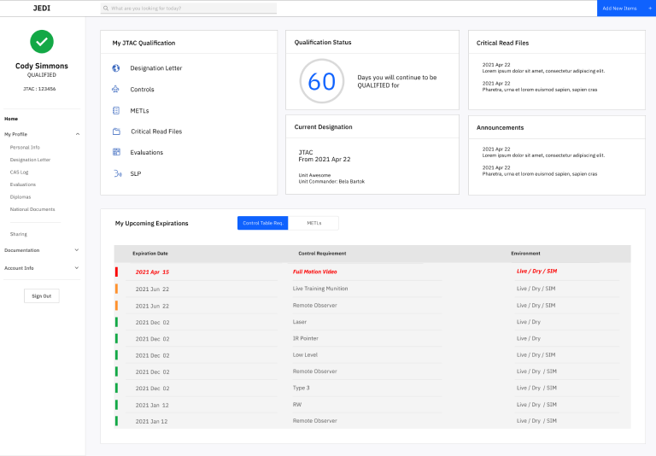Click the aircraft icon beside Controls

pyautogui.click(x=116, y=89)
